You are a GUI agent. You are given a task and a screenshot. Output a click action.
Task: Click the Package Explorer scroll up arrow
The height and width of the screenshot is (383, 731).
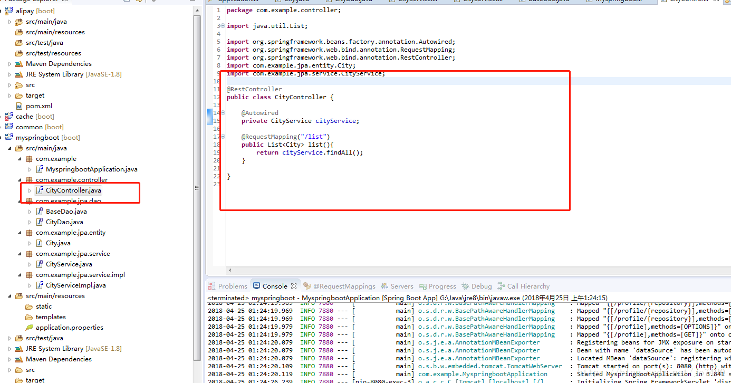coord(197,9)
